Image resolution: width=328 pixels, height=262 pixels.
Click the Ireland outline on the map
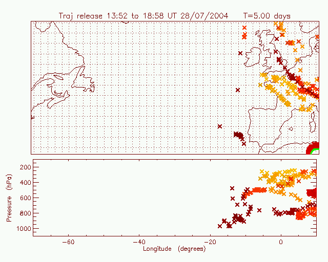point(253,57)
